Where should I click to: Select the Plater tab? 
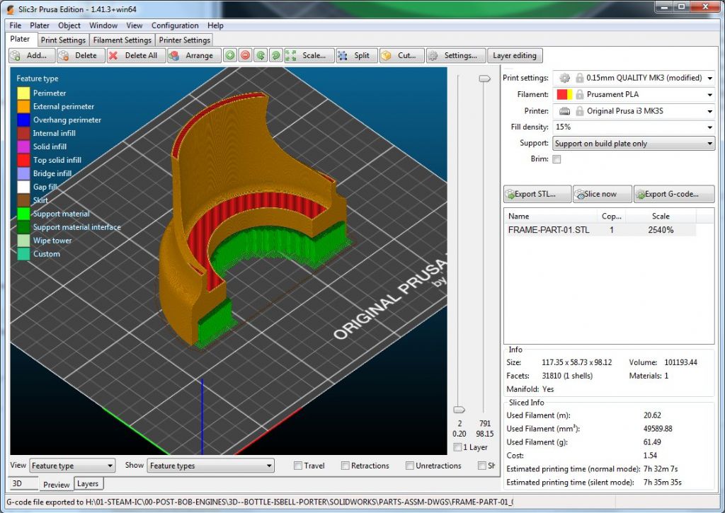[20, 40]
